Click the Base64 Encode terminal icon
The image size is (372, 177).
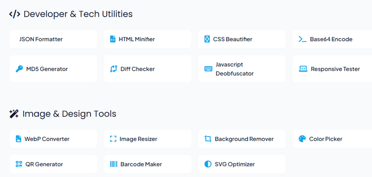(302, 39)
